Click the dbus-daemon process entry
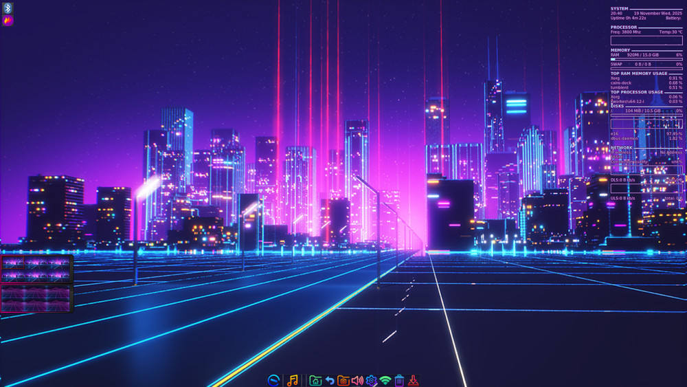This screenshot has height=387, width=687. click(624, 138)
